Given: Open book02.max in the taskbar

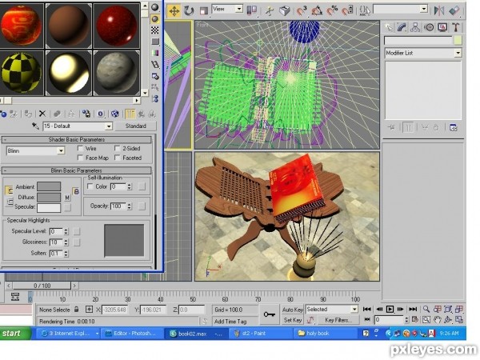Looking at the screenshot, I should [196, 334].
